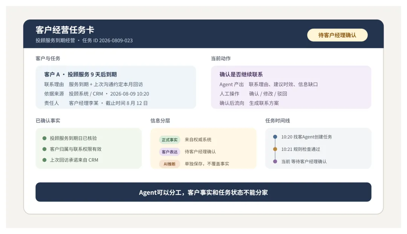
Task: Click 投顾系统 / CRM source line
Action: pyautogui.click(x=109, y=94)
